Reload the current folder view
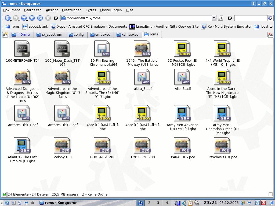 click(40, 18)
